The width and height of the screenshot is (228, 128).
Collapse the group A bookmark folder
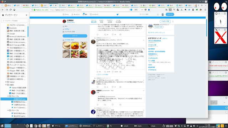pyautogui.click(x=8, y=96)
